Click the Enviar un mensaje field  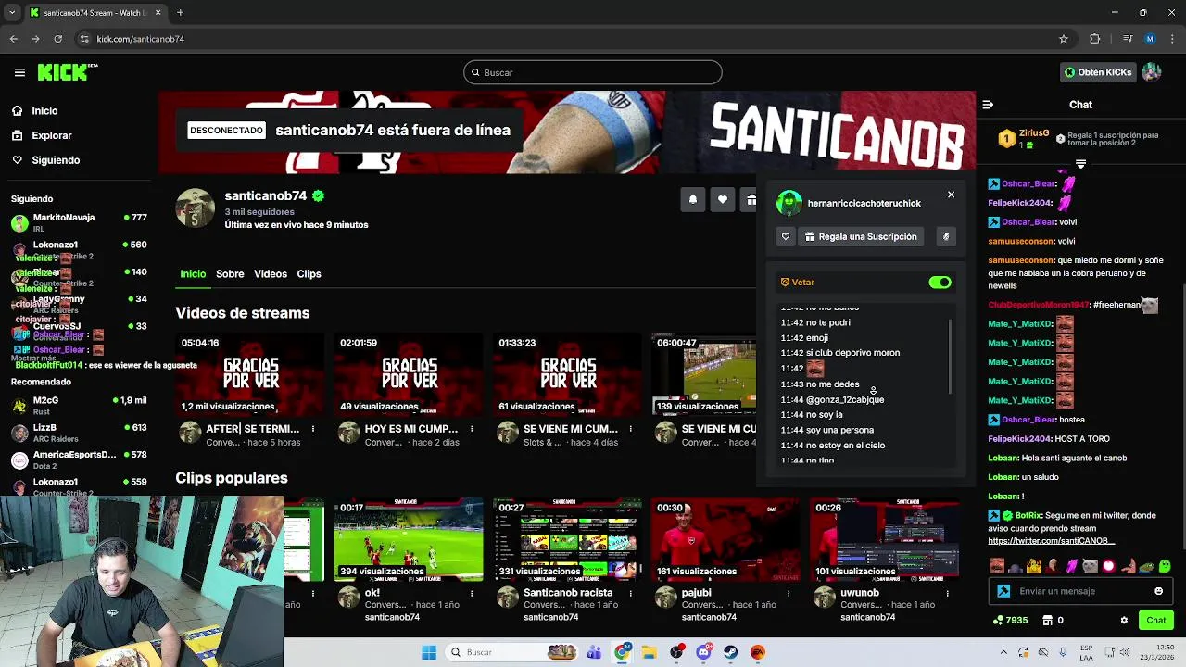coord(1080,591)
